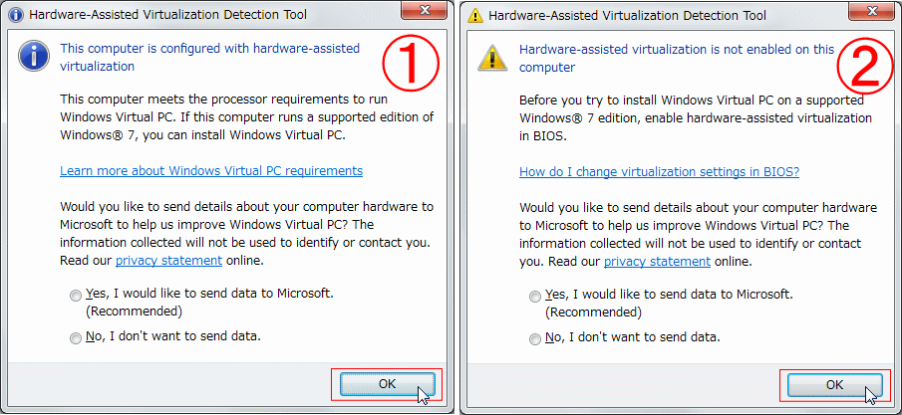902x415 pixels.
Task: Click the info dialog's title bar text
Action: [x=167, y=15]
